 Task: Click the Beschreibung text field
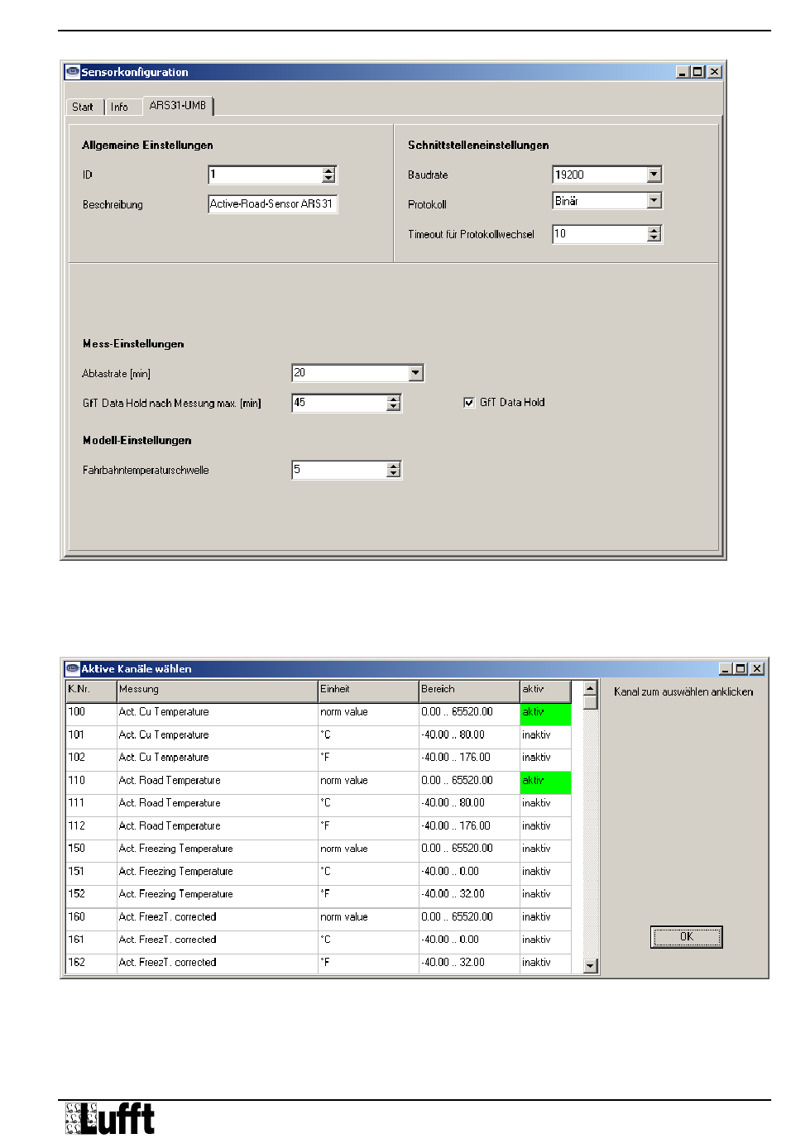click(x=272, y=204)
